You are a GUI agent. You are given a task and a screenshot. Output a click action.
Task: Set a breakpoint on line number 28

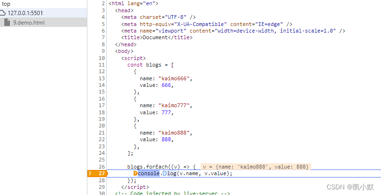102,180
